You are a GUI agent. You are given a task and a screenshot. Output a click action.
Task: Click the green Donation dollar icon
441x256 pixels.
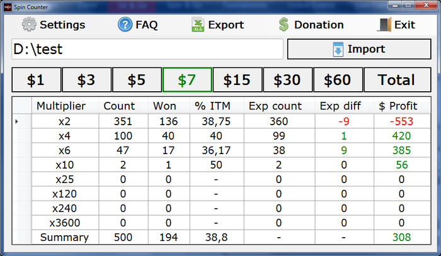(x=283, y=25)
